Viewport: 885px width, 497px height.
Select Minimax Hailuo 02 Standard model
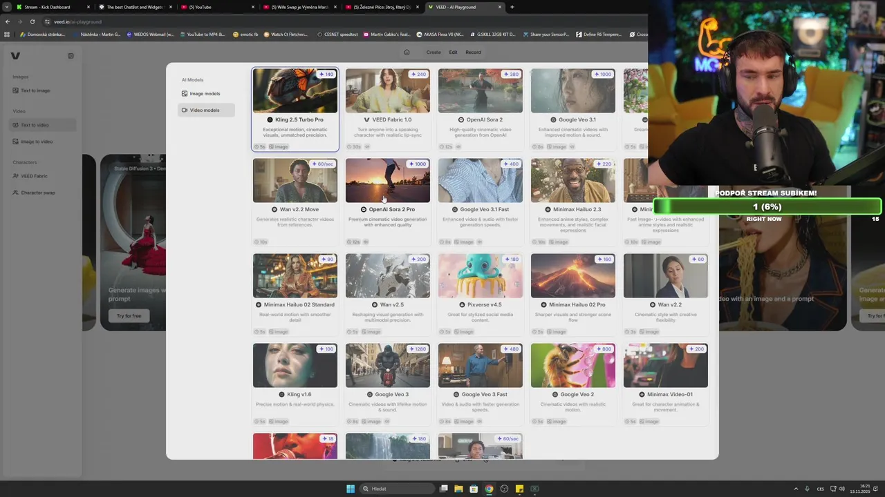(295, 295)
